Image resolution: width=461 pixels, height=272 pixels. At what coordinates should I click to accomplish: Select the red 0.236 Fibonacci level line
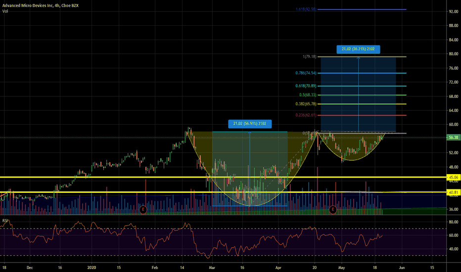pos(362,115)
